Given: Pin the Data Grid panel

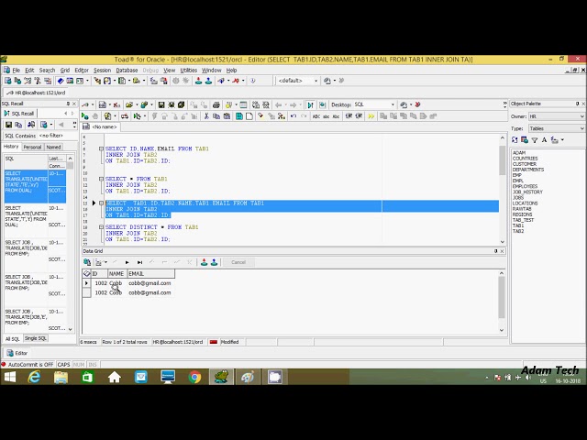Looking at the screenshot, I should tap(495, 251).
